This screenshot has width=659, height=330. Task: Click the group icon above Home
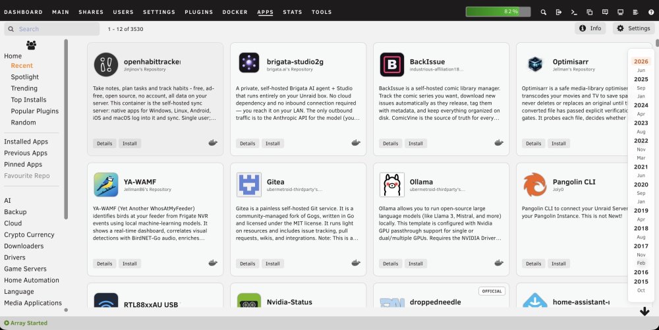tap(31, 45)
